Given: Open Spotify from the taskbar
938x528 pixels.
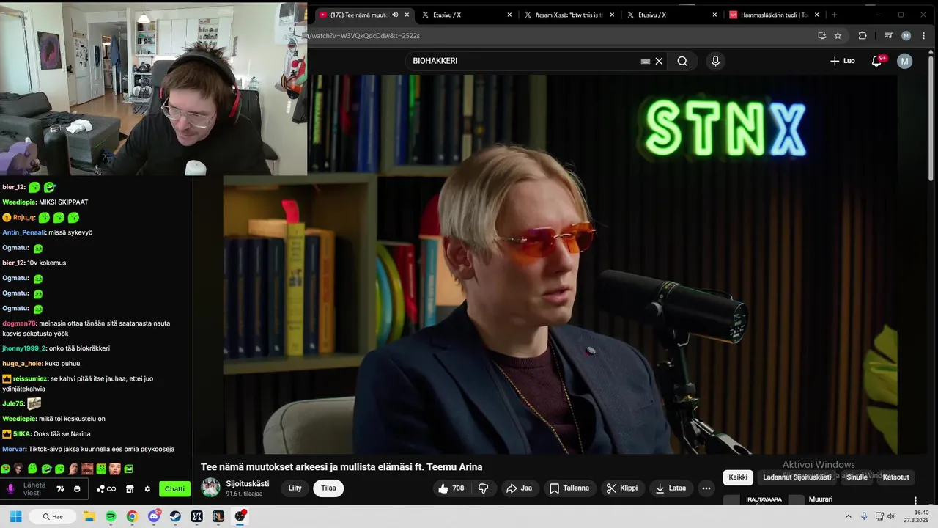Looking at the screenshot, I should click(111, 516).
